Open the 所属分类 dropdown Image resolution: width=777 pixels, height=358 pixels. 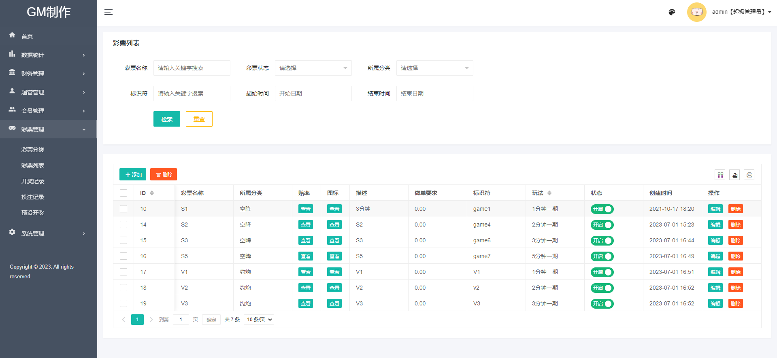434,68
